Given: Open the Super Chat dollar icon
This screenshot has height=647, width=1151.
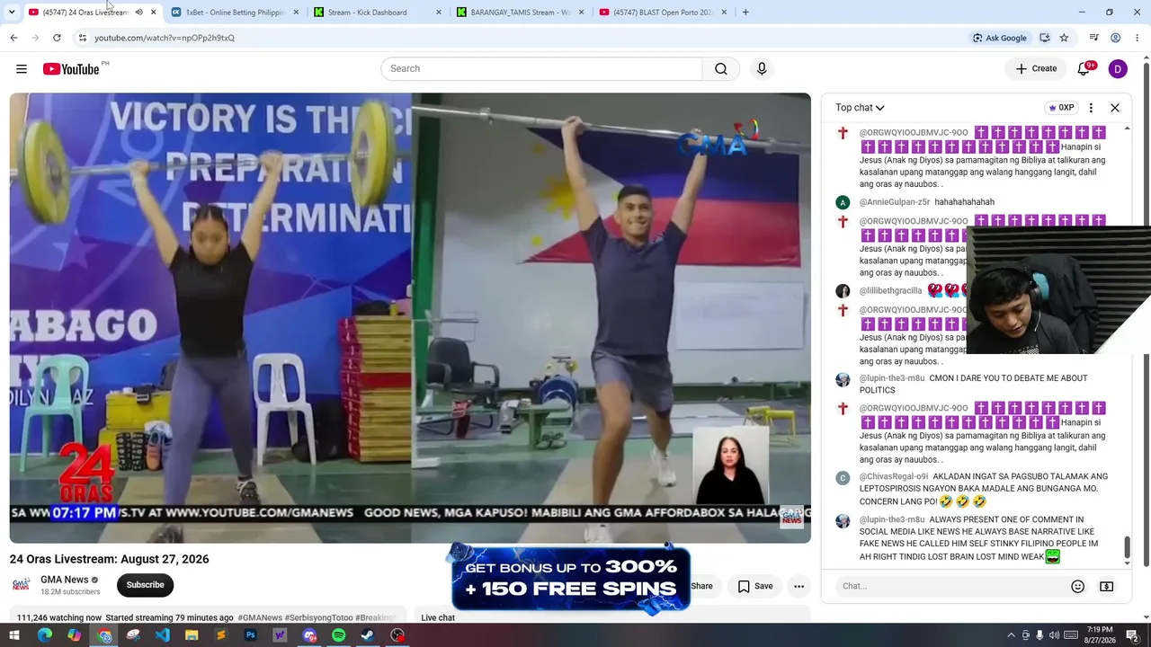Looking at the screenshot, I should pyautogui.click(x=1107, y=586).
